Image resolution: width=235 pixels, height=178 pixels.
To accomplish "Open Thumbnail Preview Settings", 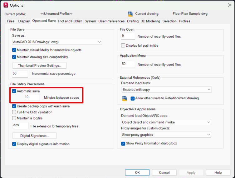I will tap(40, 65).
